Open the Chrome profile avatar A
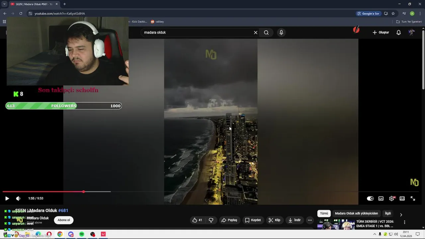 tap(412, 14)
